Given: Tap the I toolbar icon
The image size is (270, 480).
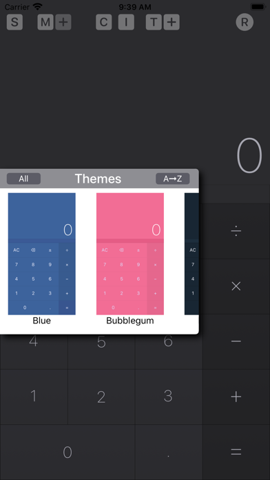Looking at the screenshot, I should (126, 22).
